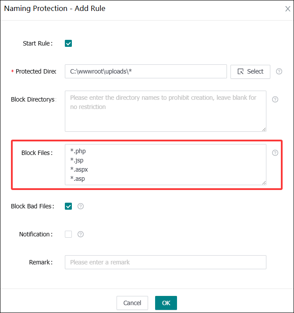
Task: Close the Naming Protection dialog
Action: coord(287,9)
